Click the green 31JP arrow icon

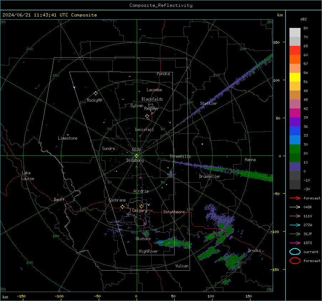point(295,234)
